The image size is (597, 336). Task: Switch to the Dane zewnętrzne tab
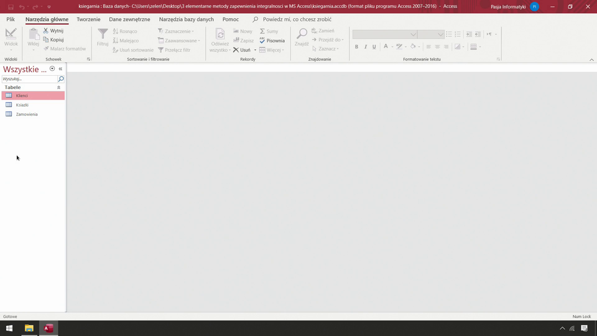(129, 19)
